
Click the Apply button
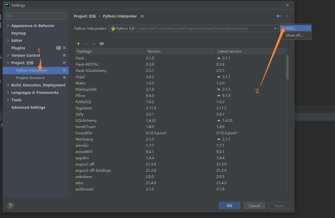click(279, 206)
